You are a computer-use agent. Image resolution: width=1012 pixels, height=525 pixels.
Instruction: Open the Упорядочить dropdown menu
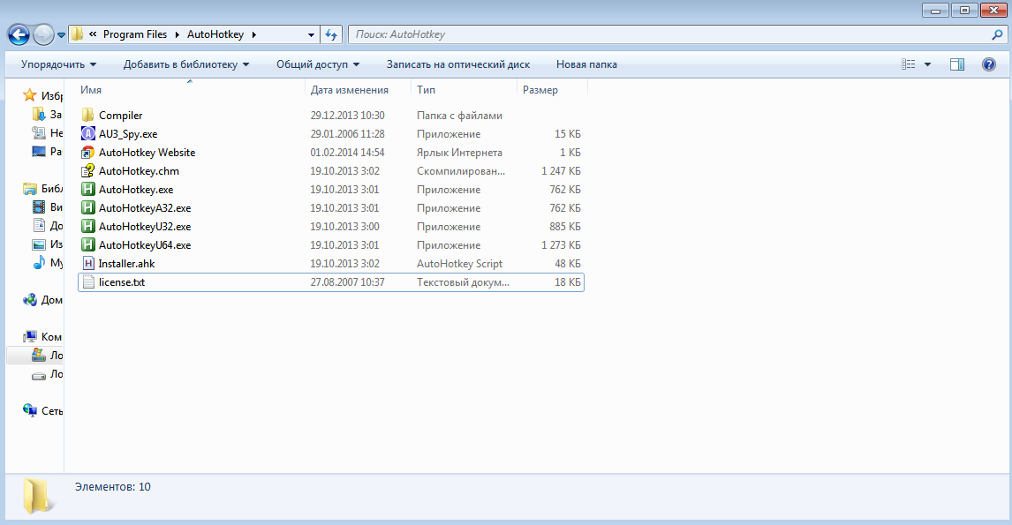pyautogui.click(x=58, y=64)
